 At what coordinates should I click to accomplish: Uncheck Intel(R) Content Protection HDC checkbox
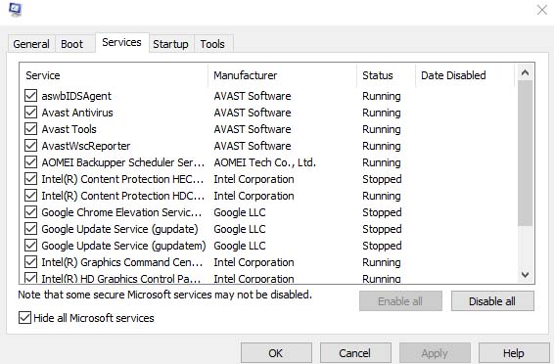(x=30, y=195)
